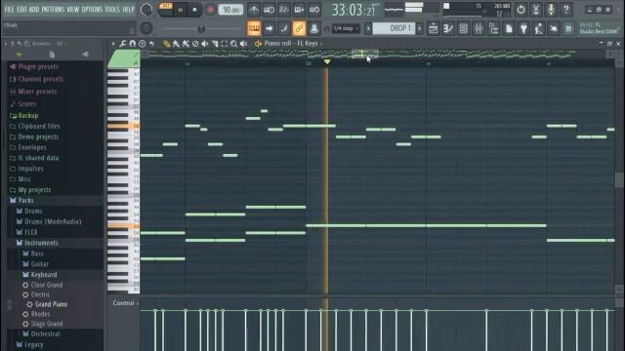Open the Control lane dropdown arrow
The width and height of the screenshot is (625, 351).
pyautogui.click(x=138, y=303)
